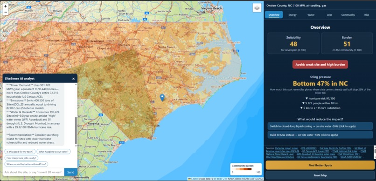376x181 pixels.
Task: Click the 'hurricane risk 97/100' line
Action: pos(320,99)
